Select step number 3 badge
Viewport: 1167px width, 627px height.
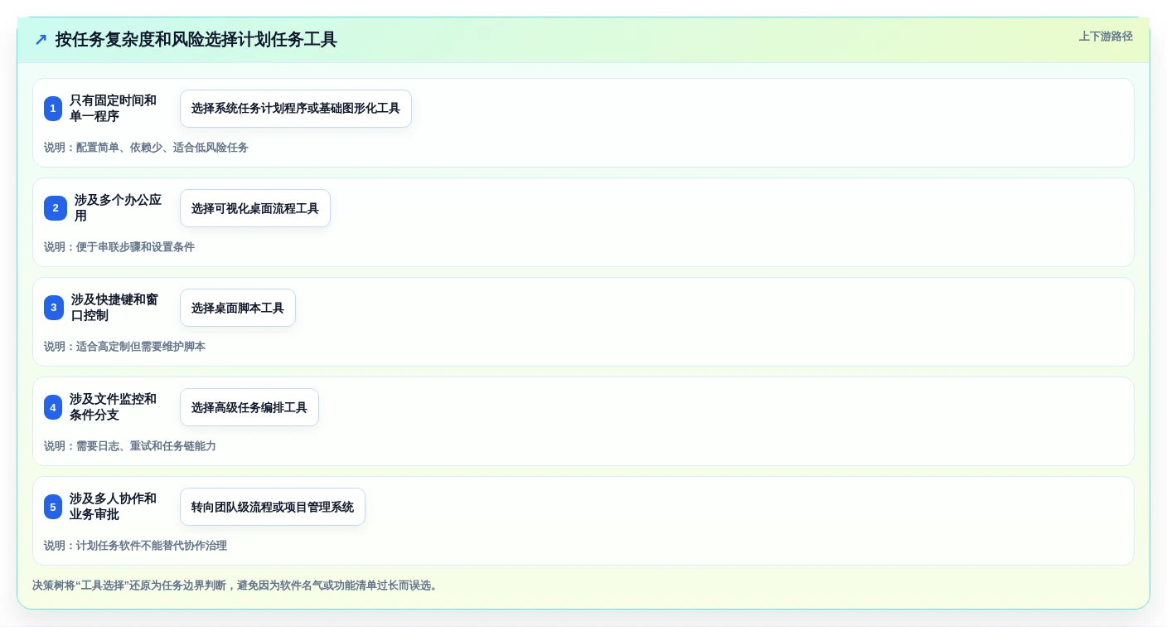(54, 308)
